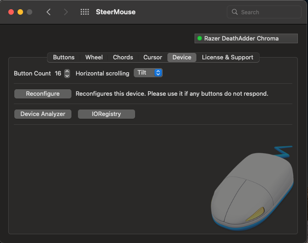The image size is (308, 243).
Task: Click the magnifying glass search icon
Action: click(235, 12)
